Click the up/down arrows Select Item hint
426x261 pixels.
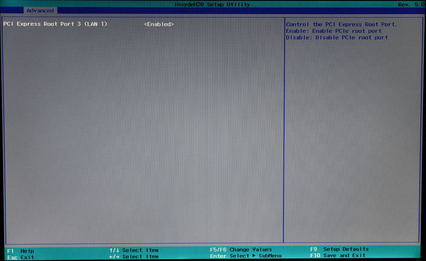(x=134, y=250)
